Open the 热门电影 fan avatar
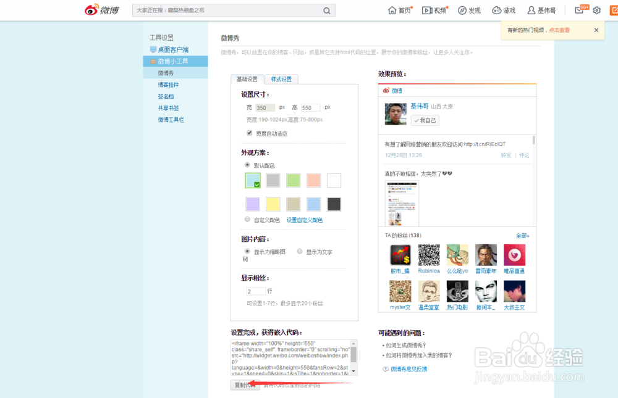 pyautogui.click(x=457, y=291)
